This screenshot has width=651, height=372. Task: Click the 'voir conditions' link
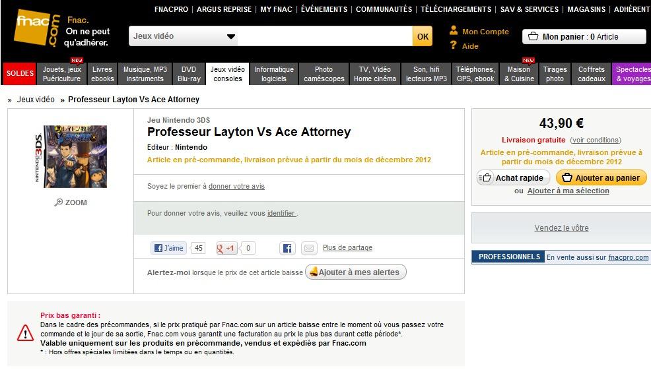596,140
